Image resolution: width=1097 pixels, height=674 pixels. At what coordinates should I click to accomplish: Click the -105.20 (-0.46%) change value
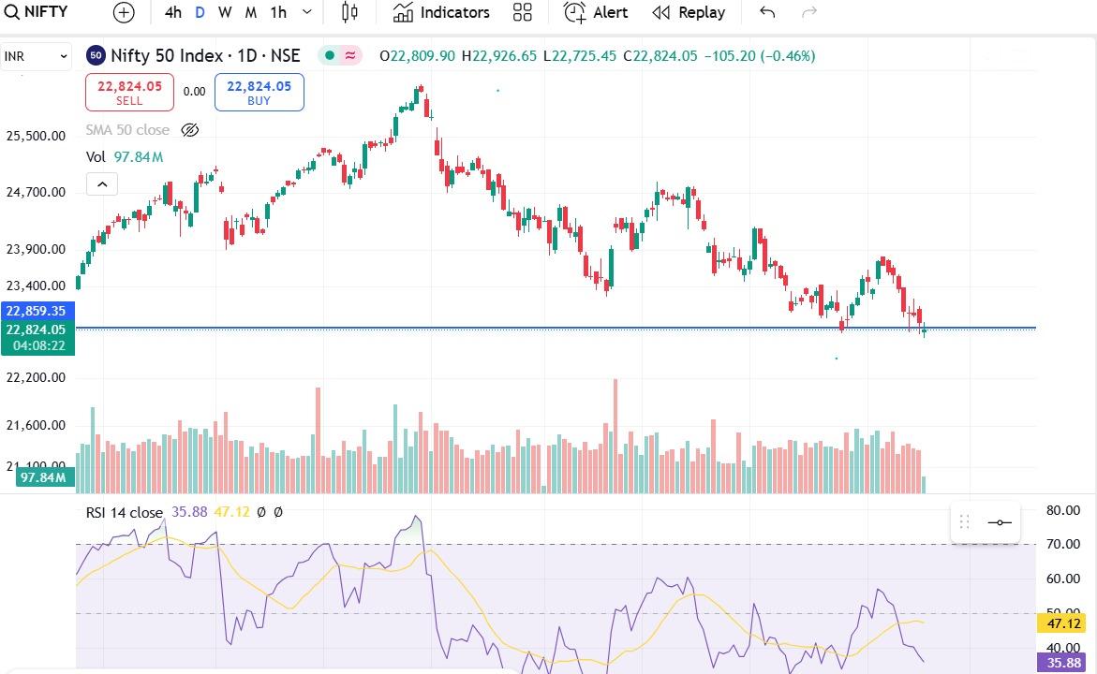pyautogui.click(x=760, y=56)
